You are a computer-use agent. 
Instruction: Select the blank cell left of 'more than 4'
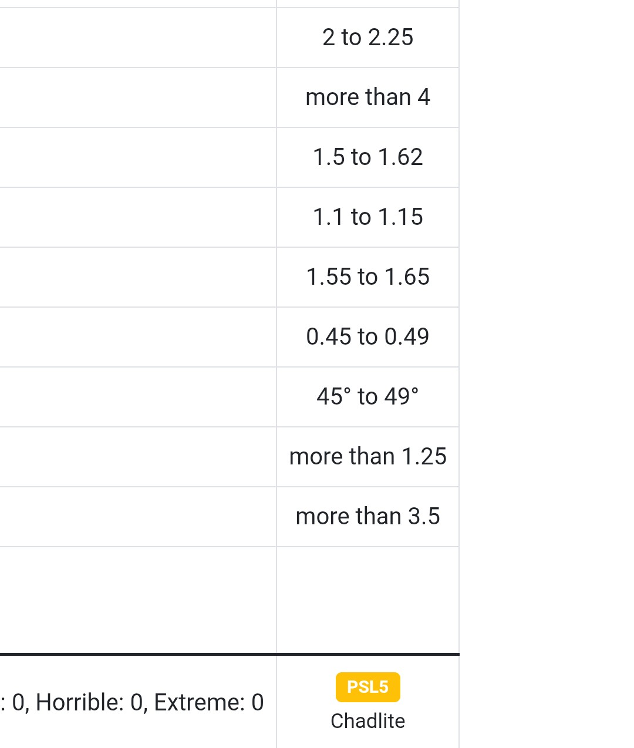click(x=138, y=97)
